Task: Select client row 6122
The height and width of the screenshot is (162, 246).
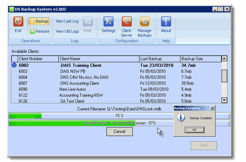Action: (117, 95)
